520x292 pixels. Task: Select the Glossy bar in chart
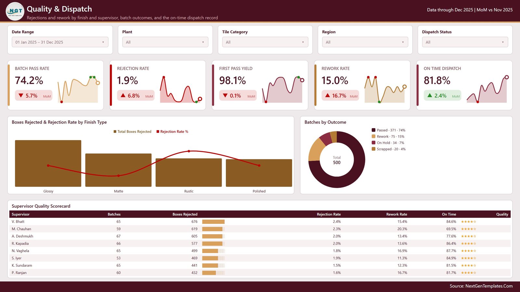[48, 163]
